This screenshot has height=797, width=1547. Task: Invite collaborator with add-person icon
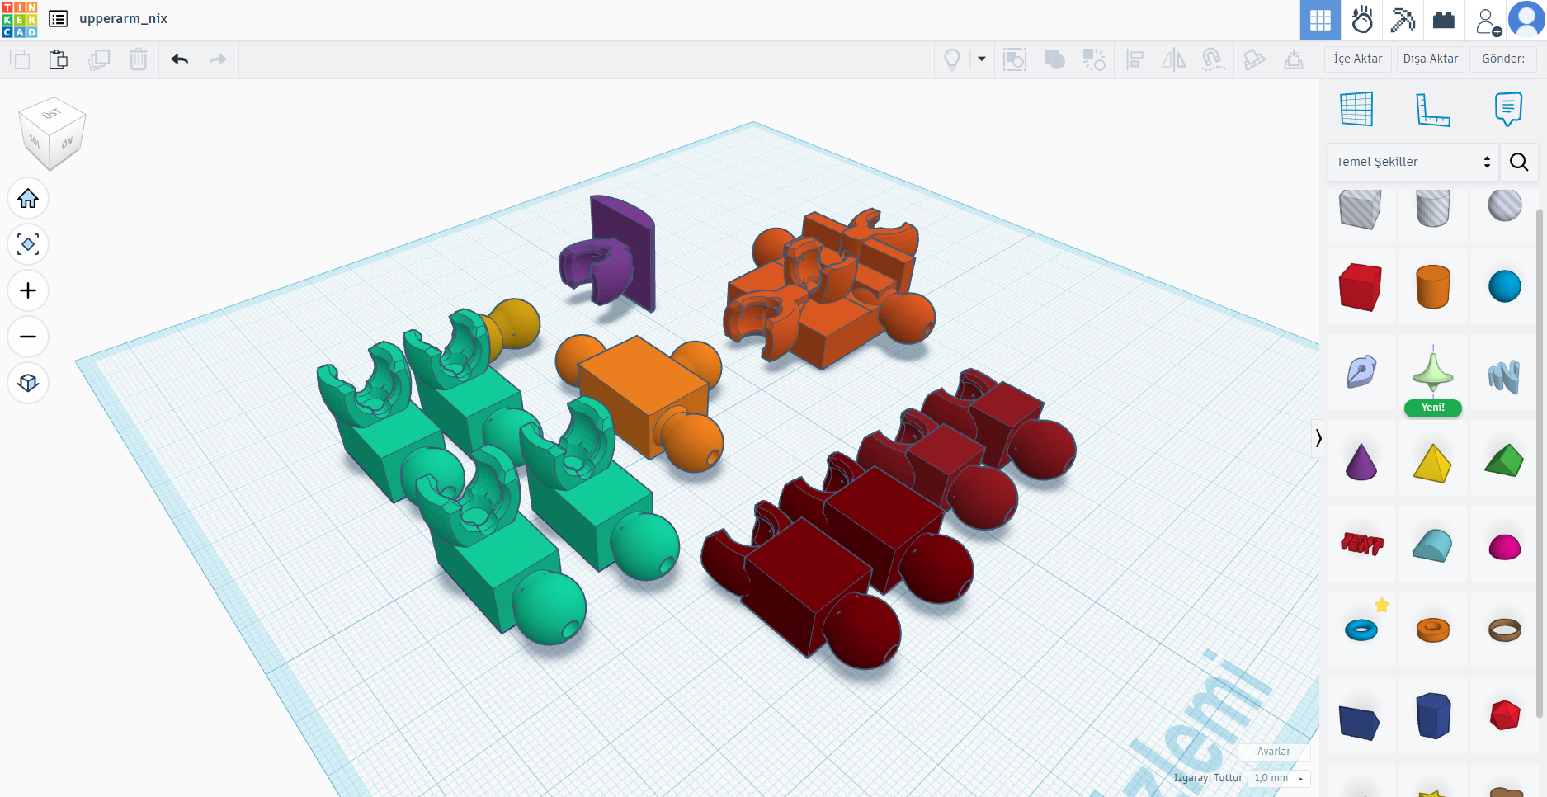tap(1488, 21)
